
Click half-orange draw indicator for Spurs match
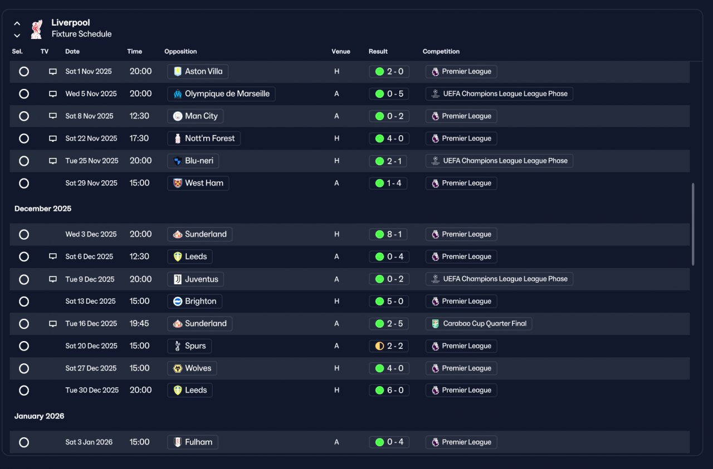click(x=379, y=345)
